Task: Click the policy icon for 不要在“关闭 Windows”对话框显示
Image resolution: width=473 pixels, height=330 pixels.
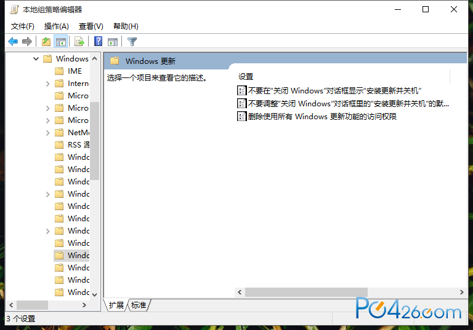Action: pos(241,90)
